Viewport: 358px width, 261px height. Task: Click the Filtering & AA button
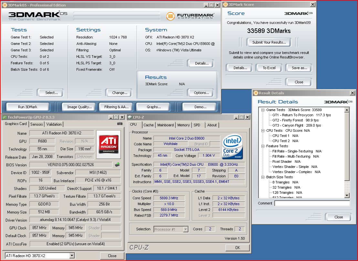(x=116, y=107)
